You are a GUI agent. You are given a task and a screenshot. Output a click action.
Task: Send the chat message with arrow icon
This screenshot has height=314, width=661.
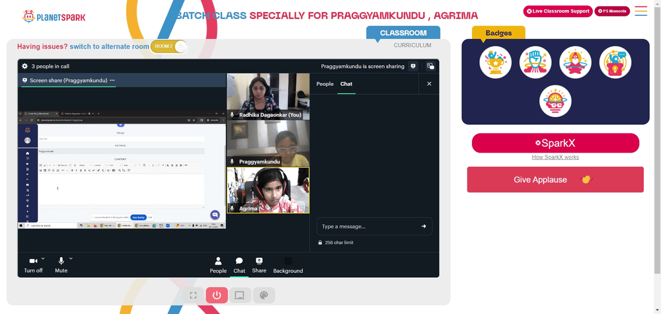(x=424, y=226)
